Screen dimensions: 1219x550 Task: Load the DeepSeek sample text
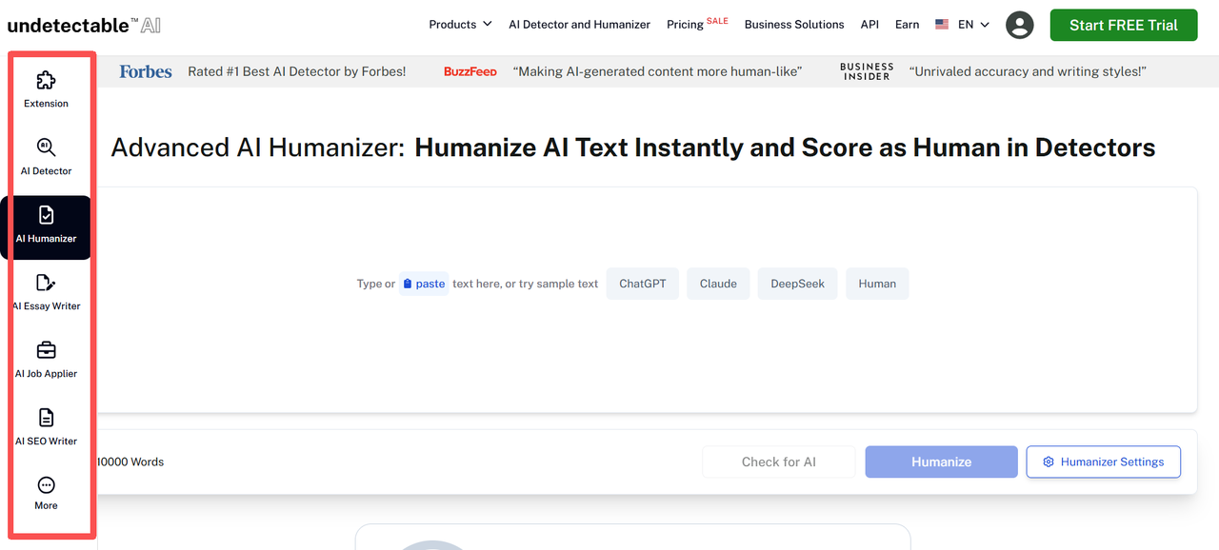click(798, 284)
